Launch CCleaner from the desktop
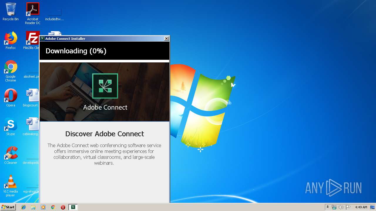The width and height of the screenshot is (376, 211). (x=11, y=155)
